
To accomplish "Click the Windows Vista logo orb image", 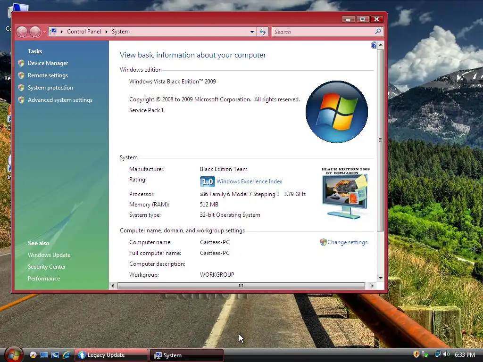I will pos(337,112).
